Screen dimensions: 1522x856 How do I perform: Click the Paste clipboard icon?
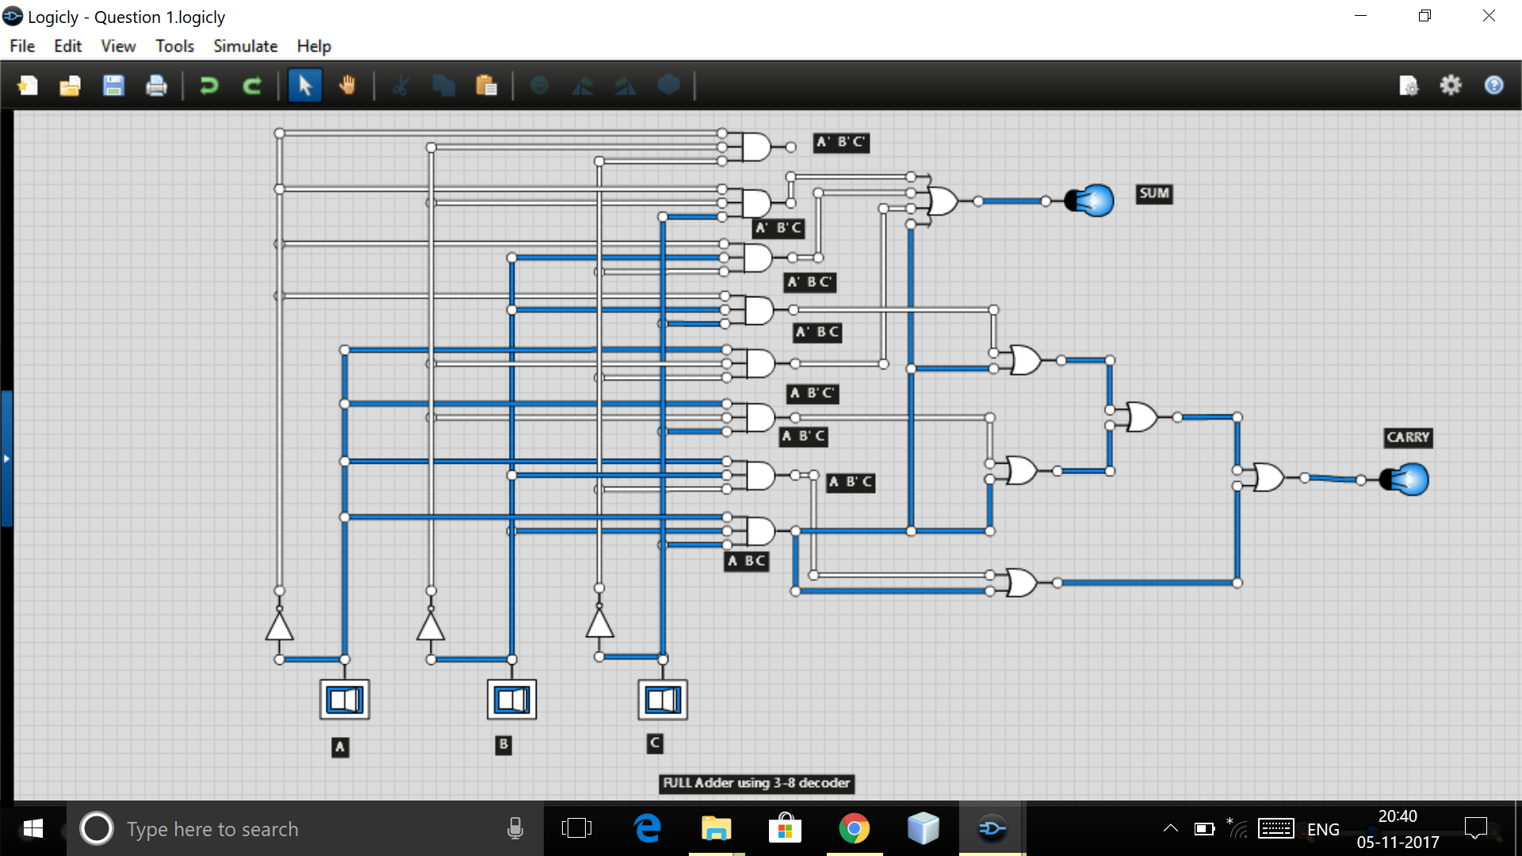[487, 86]
